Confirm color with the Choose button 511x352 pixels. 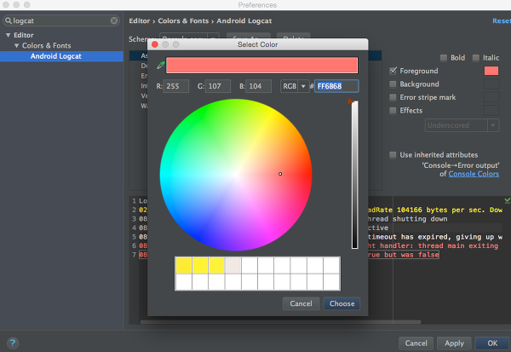pyautogui.click(x=342, y=303)
